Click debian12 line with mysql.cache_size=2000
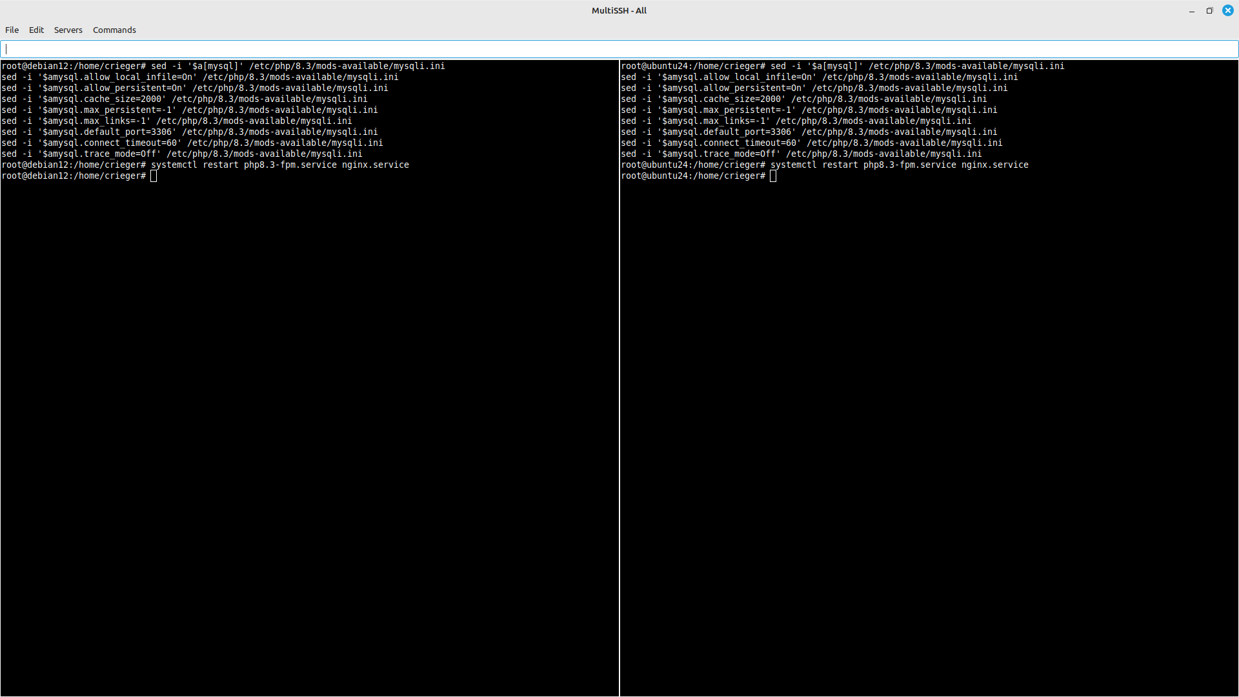The width and height of the screenshot is (1239, 697). click(x=185, y=99)
